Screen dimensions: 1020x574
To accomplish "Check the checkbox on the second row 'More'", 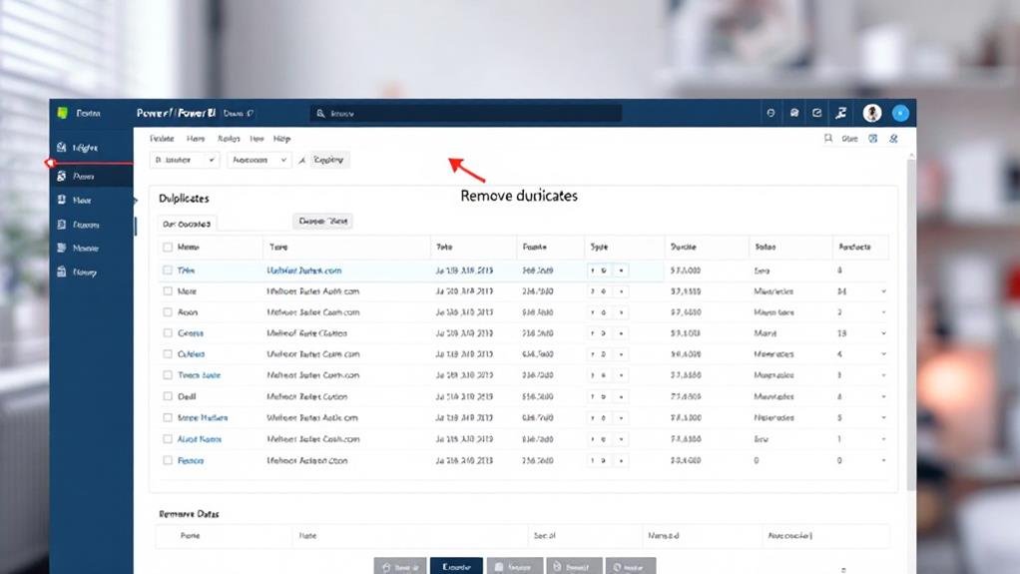I will (168, 291).
